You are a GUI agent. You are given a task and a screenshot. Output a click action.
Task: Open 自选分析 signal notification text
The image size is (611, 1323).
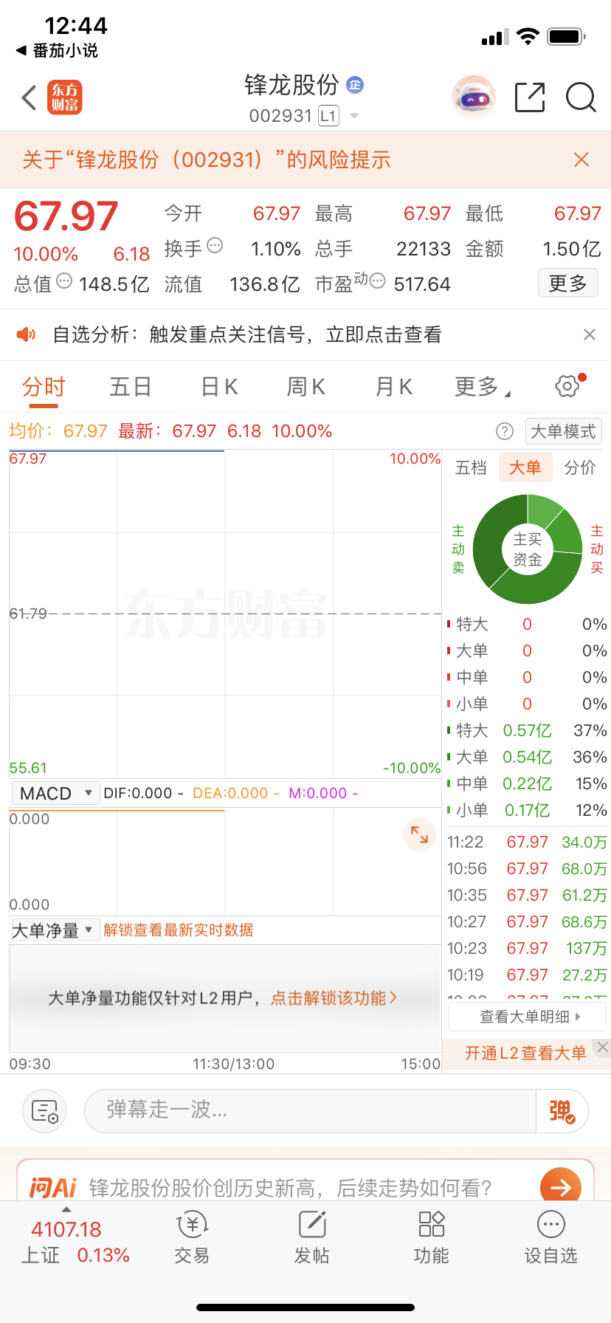[246, 334]
